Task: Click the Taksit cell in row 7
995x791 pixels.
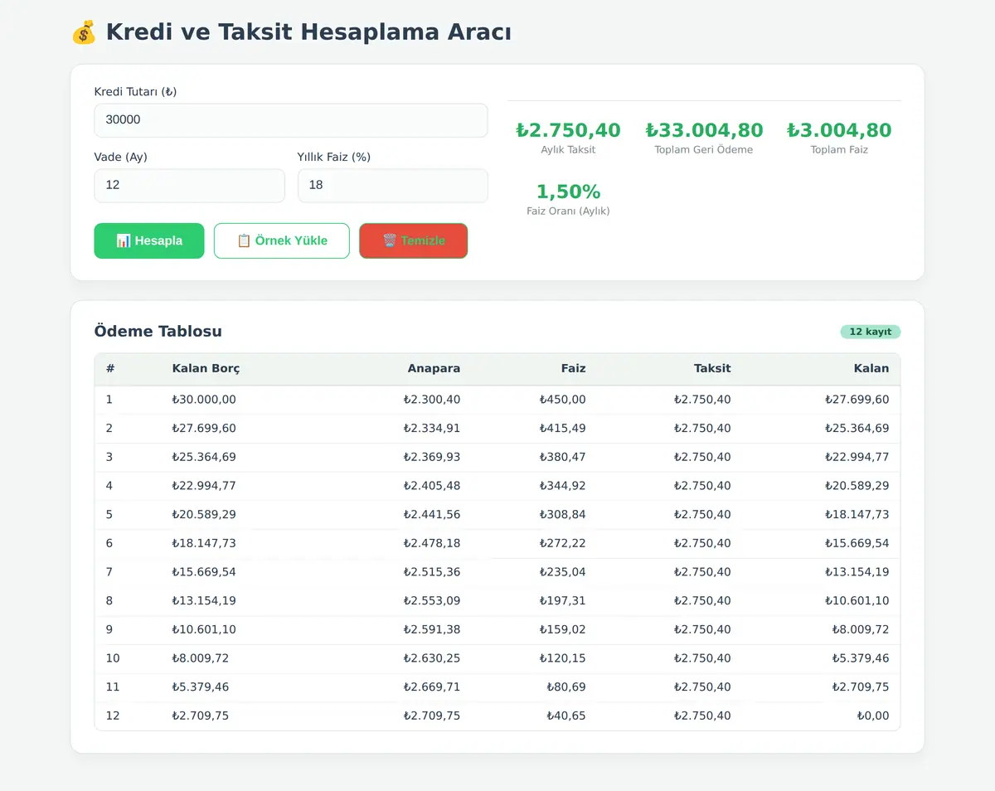Action: point(702,572)
